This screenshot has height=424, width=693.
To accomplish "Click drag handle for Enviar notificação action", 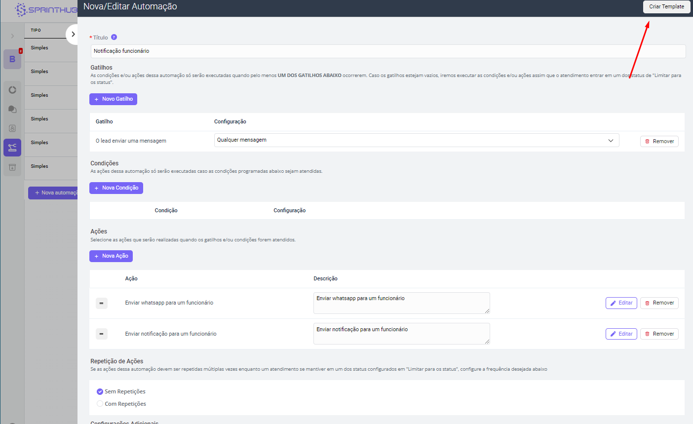I will [x=101, y=334].
